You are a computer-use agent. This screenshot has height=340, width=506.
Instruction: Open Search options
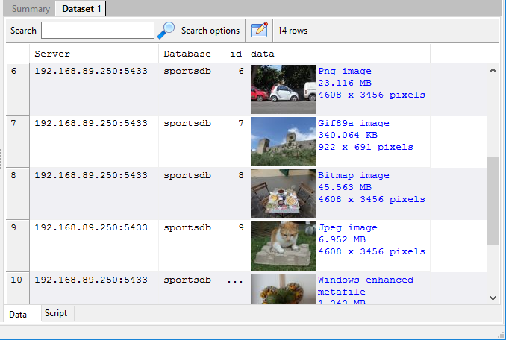210,31
